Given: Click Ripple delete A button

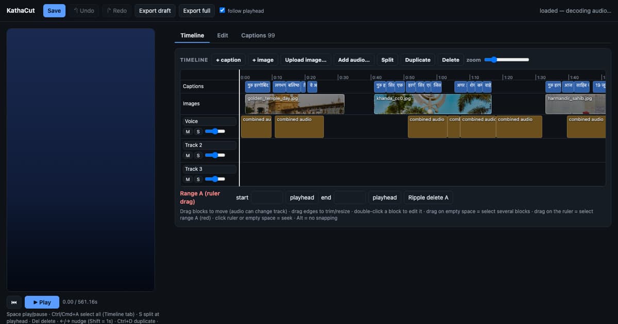Looking at the screenshot, I should [428, 197].
